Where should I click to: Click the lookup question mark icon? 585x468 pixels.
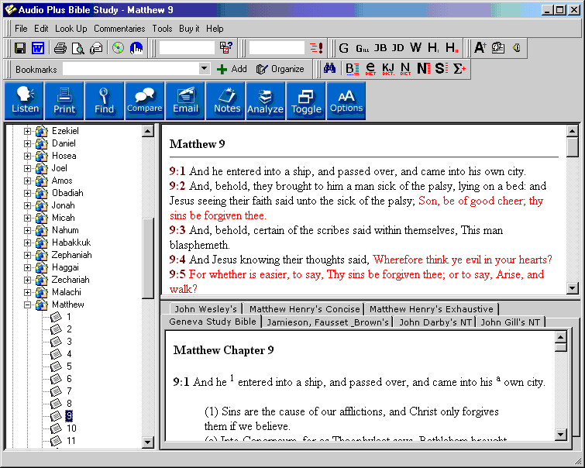(x=226, y=48)
